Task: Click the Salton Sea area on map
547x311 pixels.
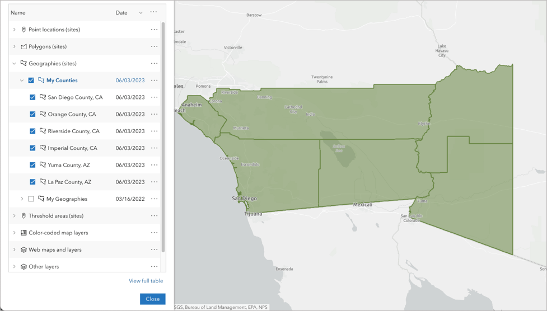Action: [x=338, y=148]
